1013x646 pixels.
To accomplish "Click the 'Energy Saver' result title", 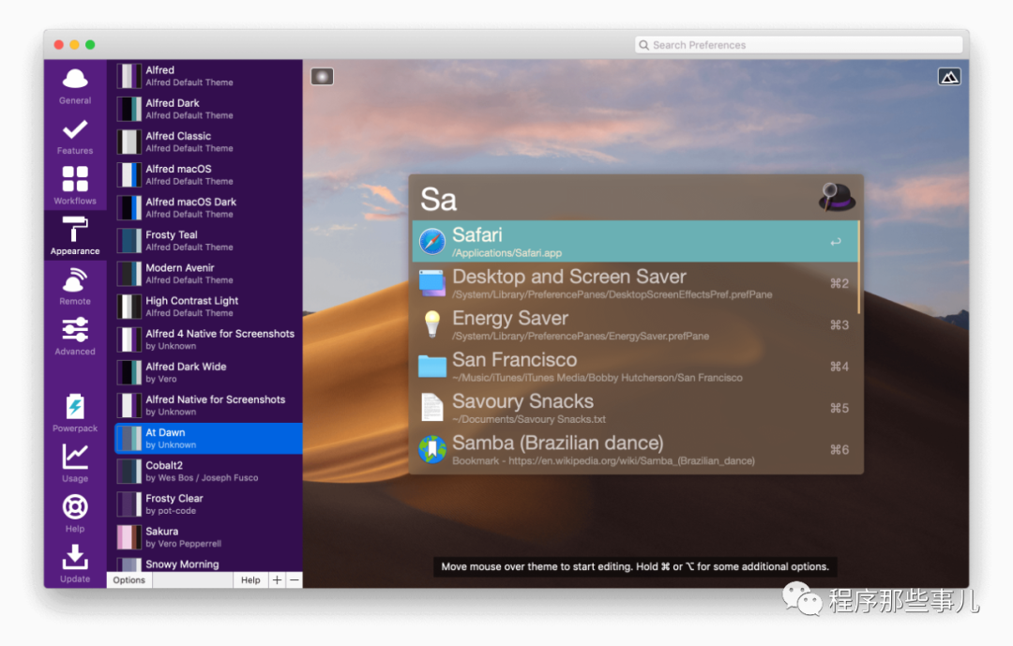I will [x=510, y=319].
